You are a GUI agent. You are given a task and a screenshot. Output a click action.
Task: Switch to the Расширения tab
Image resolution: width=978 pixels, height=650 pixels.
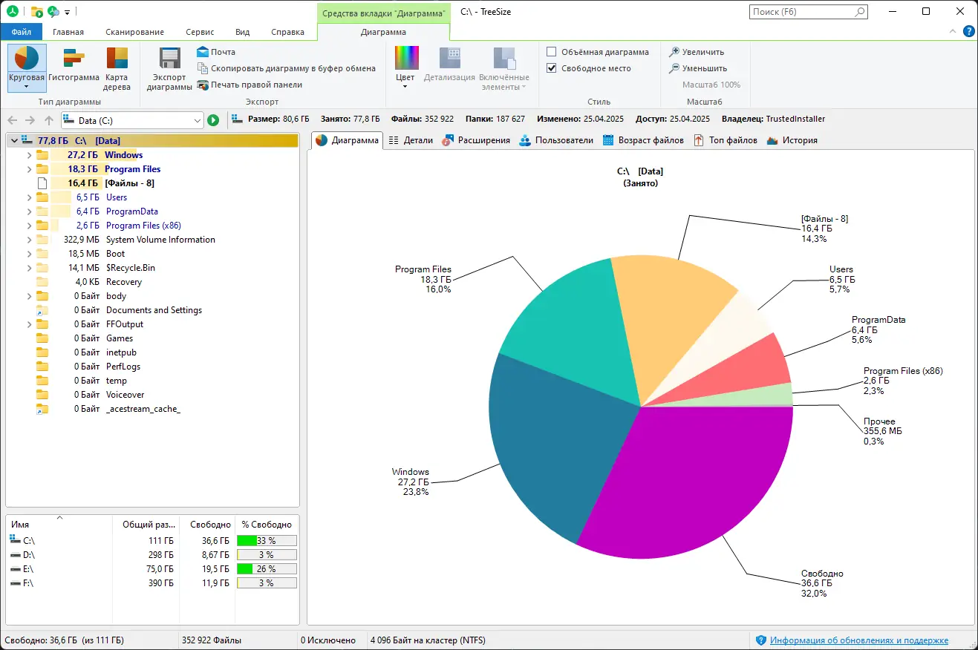pyautogui.click(x=476, y=140)
